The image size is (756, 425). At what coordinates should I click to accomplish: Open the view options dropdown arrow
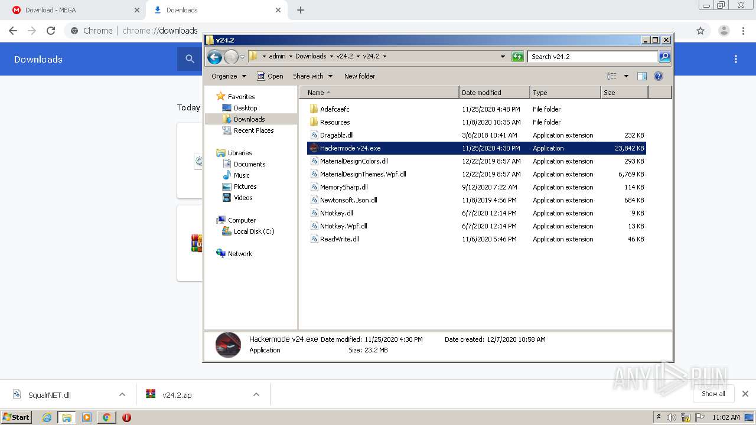click(x=626, y=76)
